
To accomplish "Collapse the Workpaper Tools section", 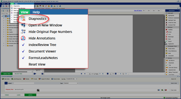I will tap(167, 46).
